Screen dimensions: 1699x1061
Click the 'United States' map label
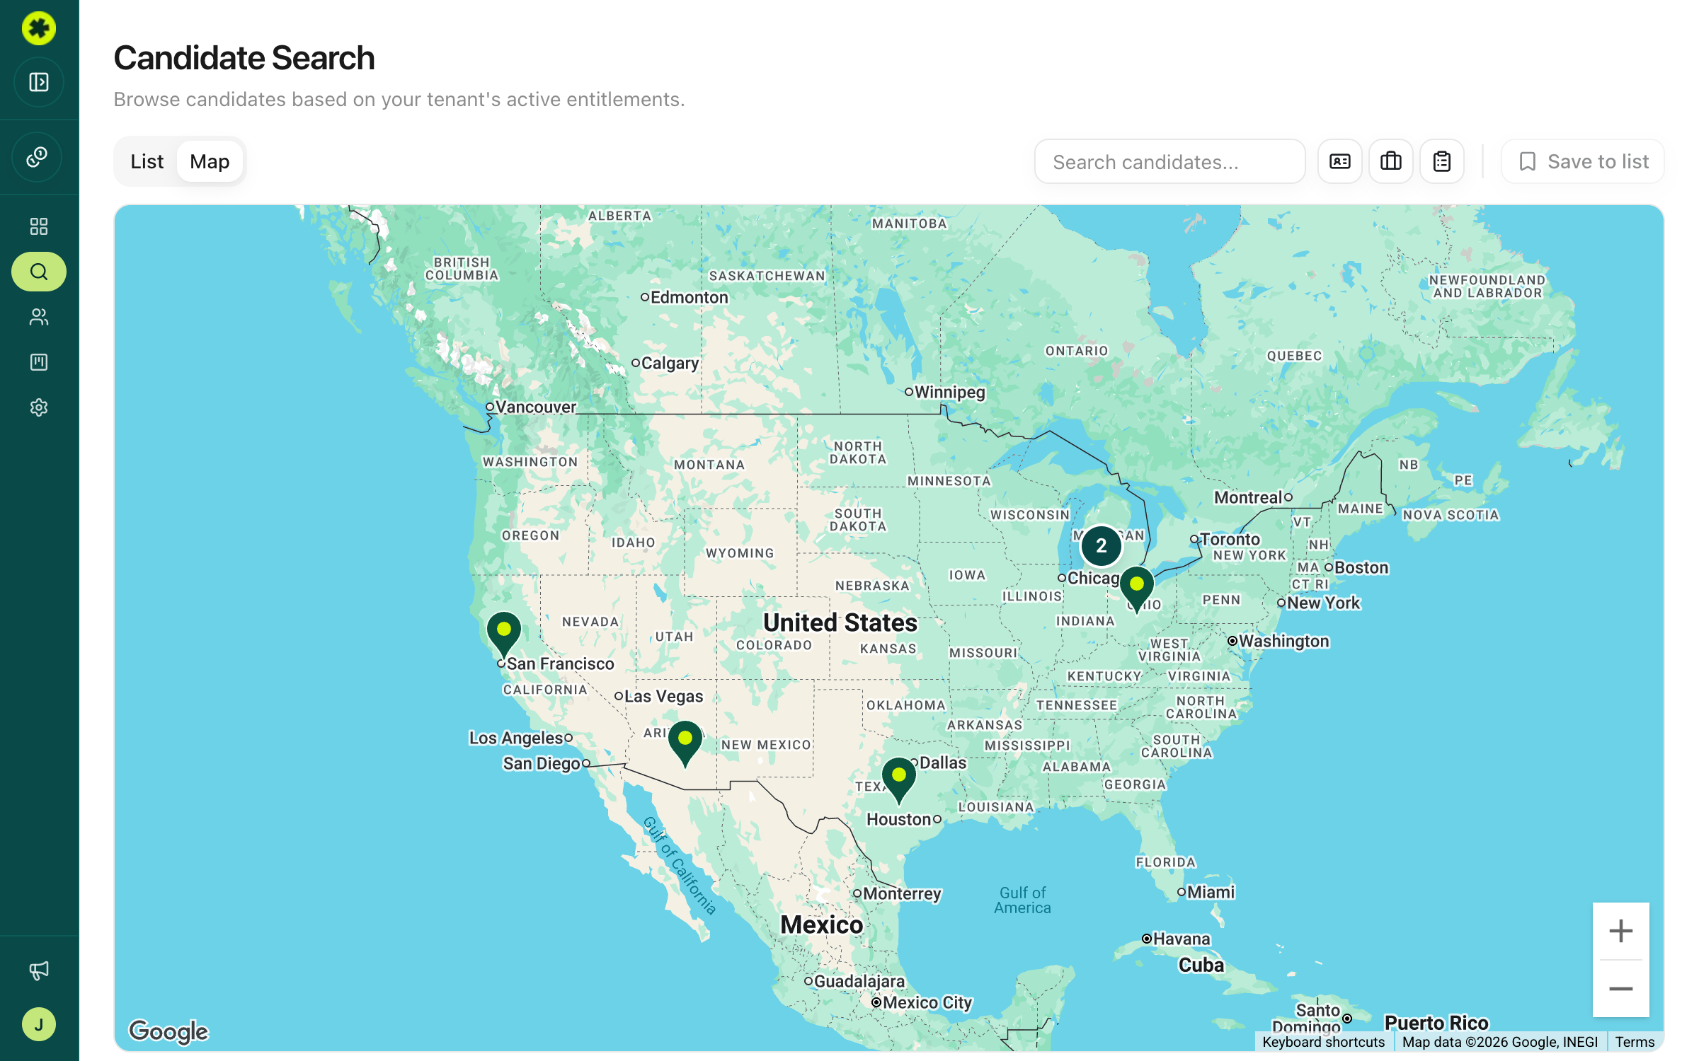coord(840,622)
